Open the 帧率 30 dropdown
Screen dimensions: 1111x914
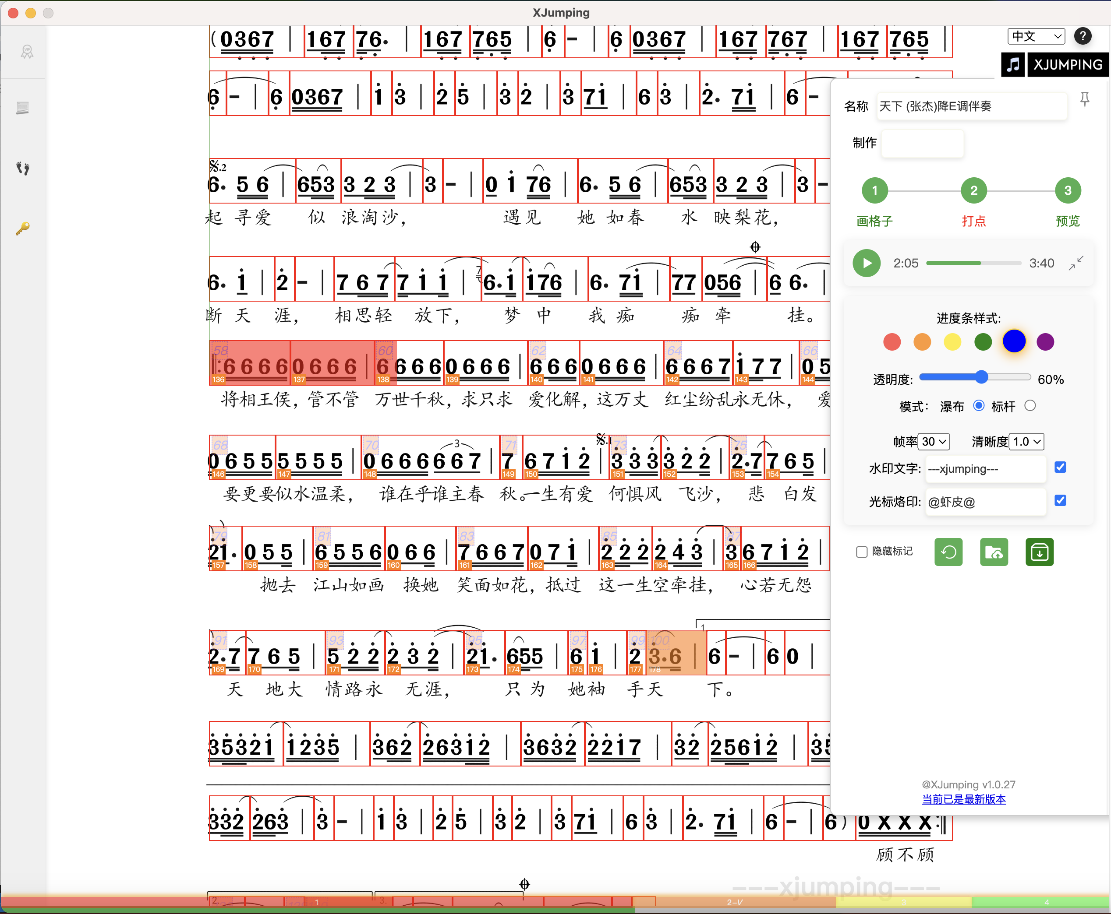934,441
